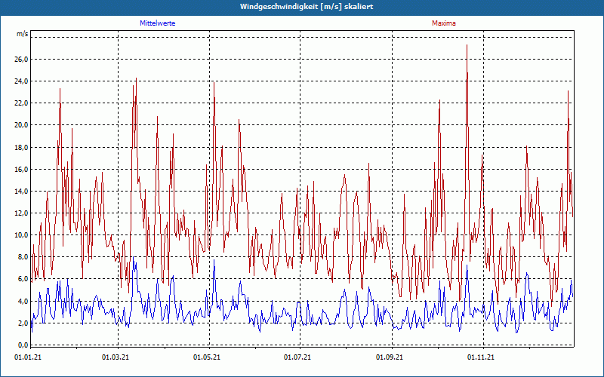Select the 6,0 y-axis value

[x=23, y=279]
